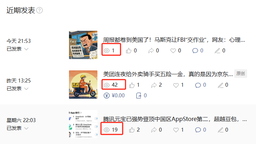Viewport: 256px width, 150px height.
Task: Open comments bubble on the Meituan article
Action: [198, 85]
